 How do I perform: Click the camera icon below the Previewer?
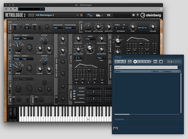[116, 128]
